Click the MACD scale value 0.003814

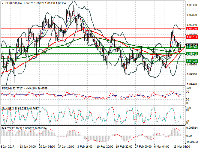[x=192, y=128]
